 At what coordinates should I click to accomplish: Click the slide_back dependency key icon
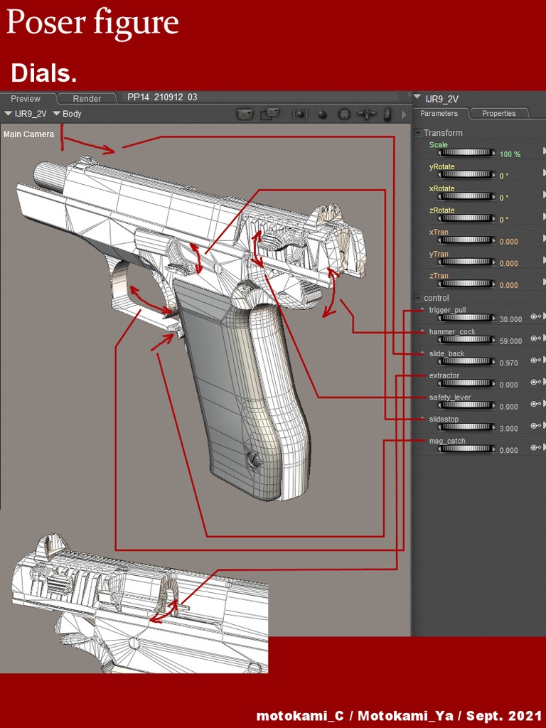535,360
